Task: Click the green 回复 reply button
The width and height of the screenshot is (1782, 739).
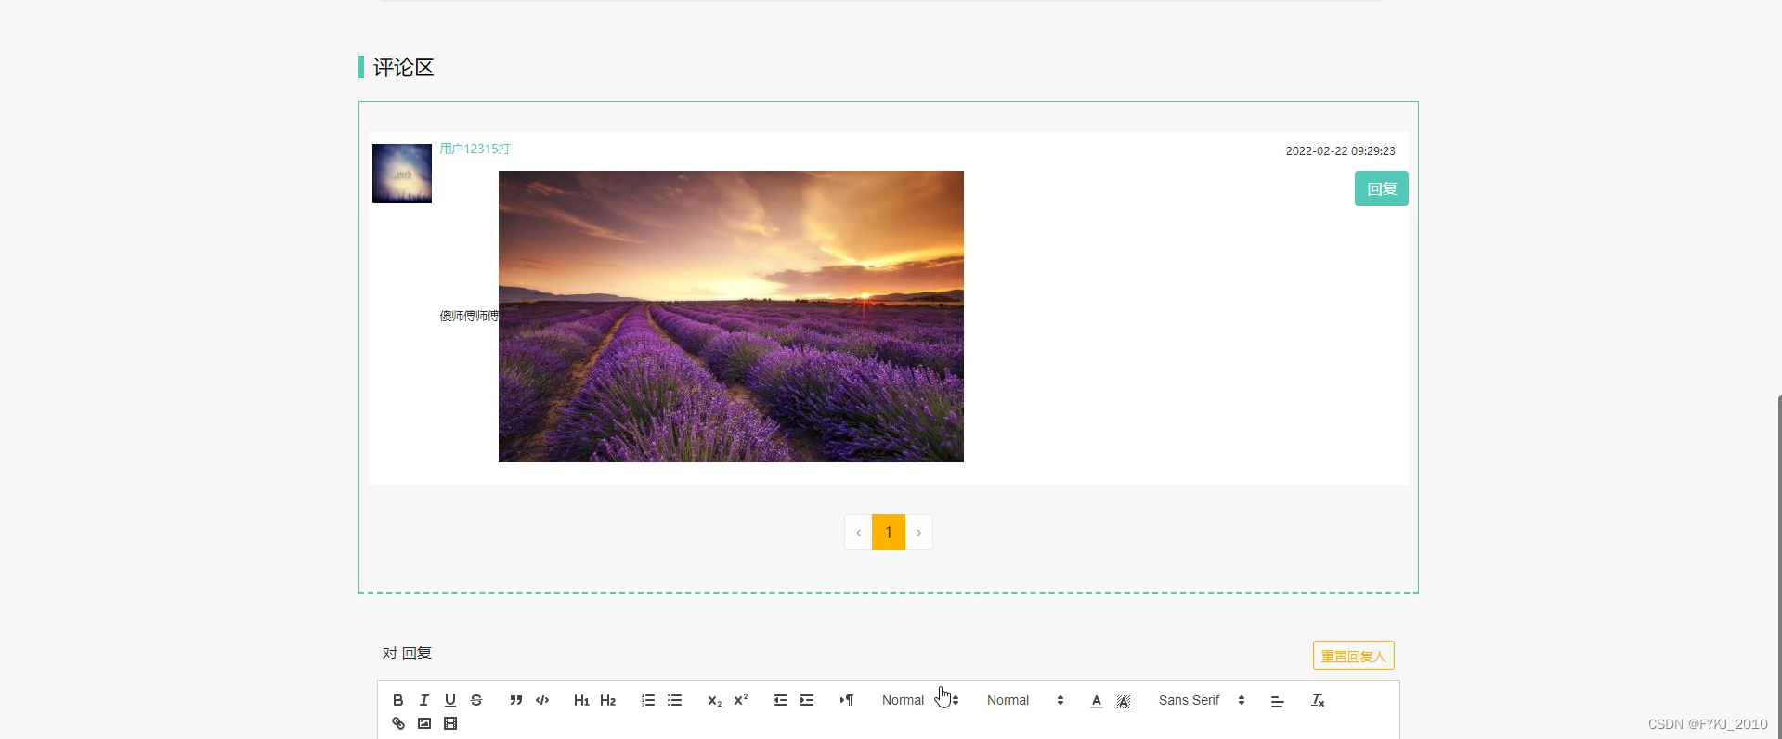Action: click(x=1381, y=188)
